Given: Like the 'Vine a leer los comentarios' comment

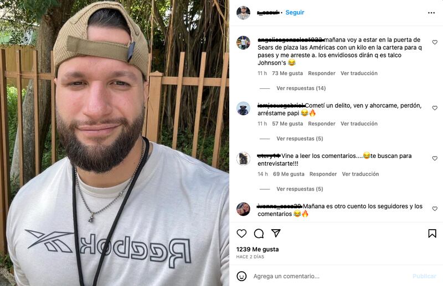Looking at the screenshot, I should [435, 158].
